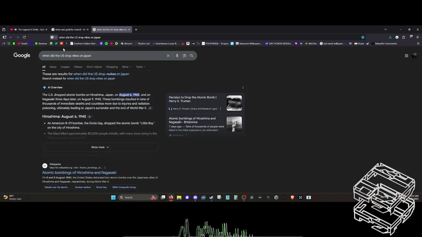Open the search engine selector in address bar
Image resolution: width=422 pixels, height=237 pixels.
point(53,37)
